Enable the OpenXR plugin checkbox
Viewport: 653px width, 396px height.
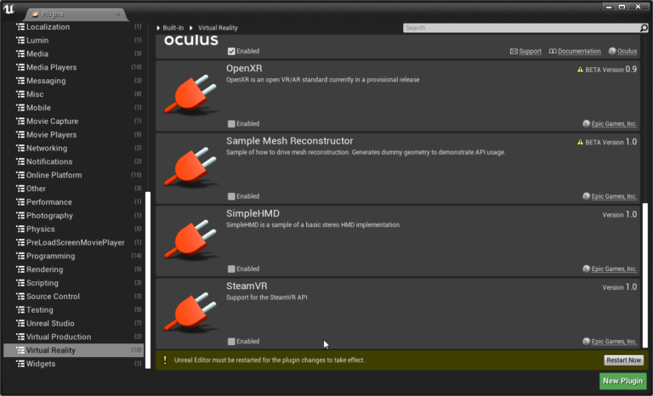pos(231,123)
